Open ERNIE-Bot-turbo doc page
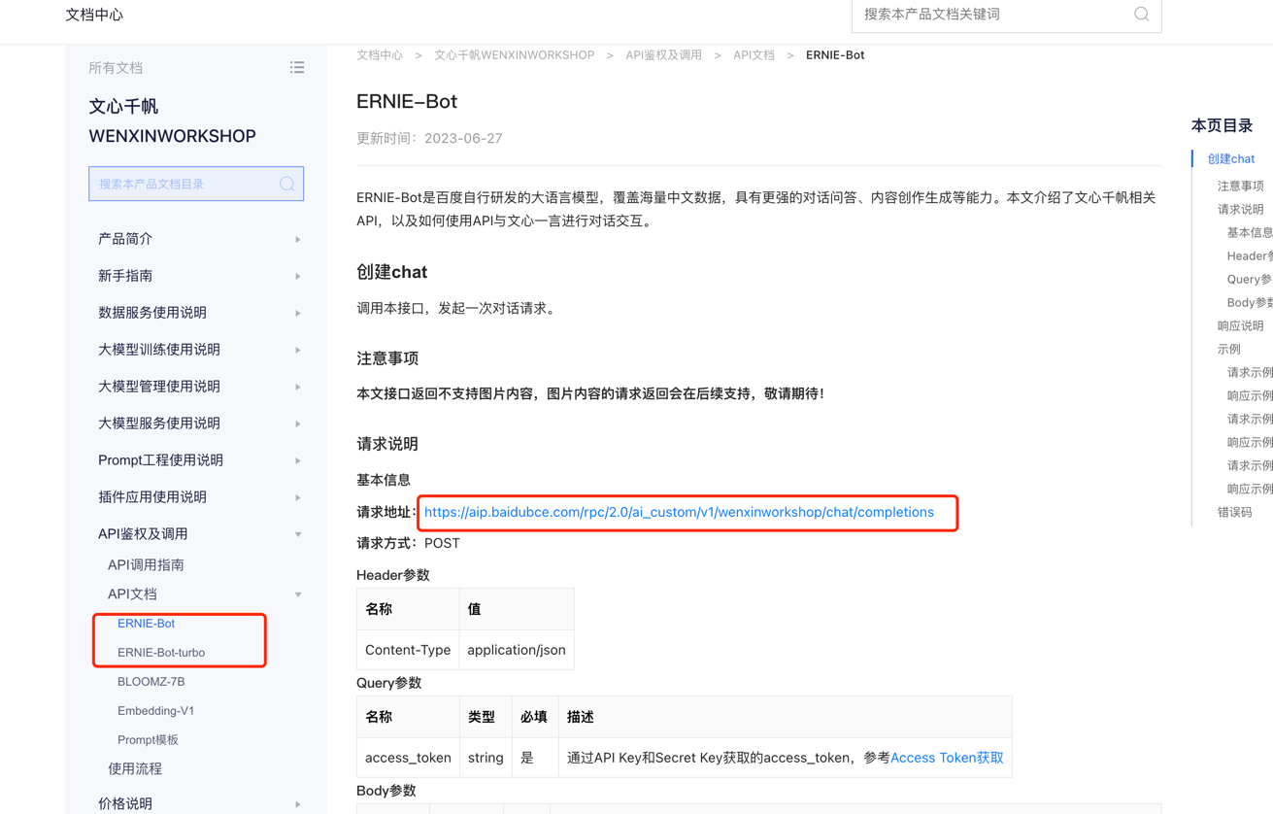 pyautogui.click(x=161, y=653)
